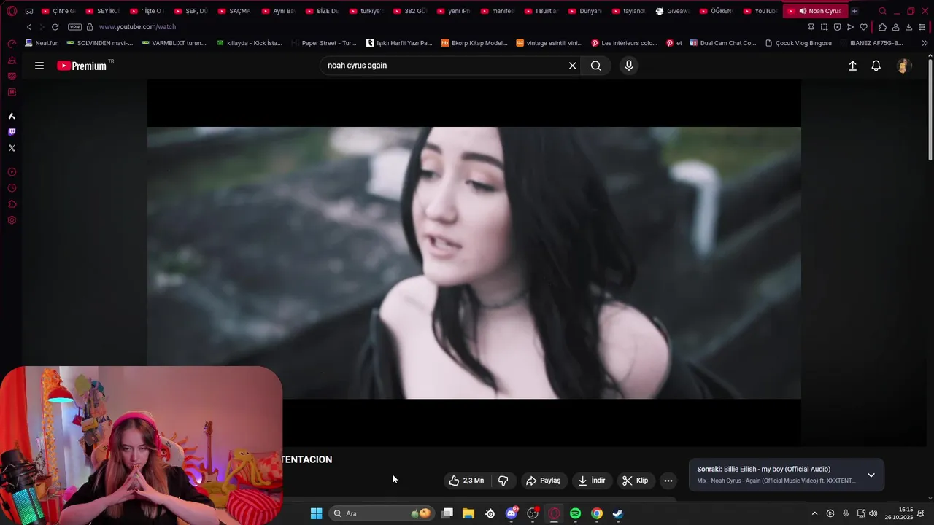The width and height of the screenshot is (934, 525).
Task: Open volume control in system tray
Action: coord(873,513)
